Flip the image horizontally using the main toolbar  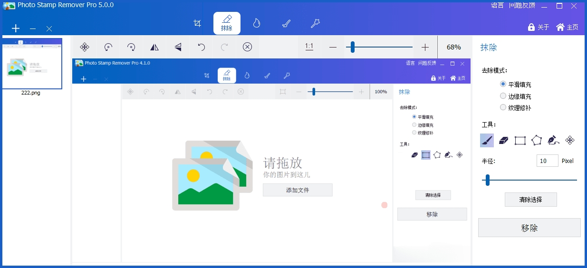point(154,47)
